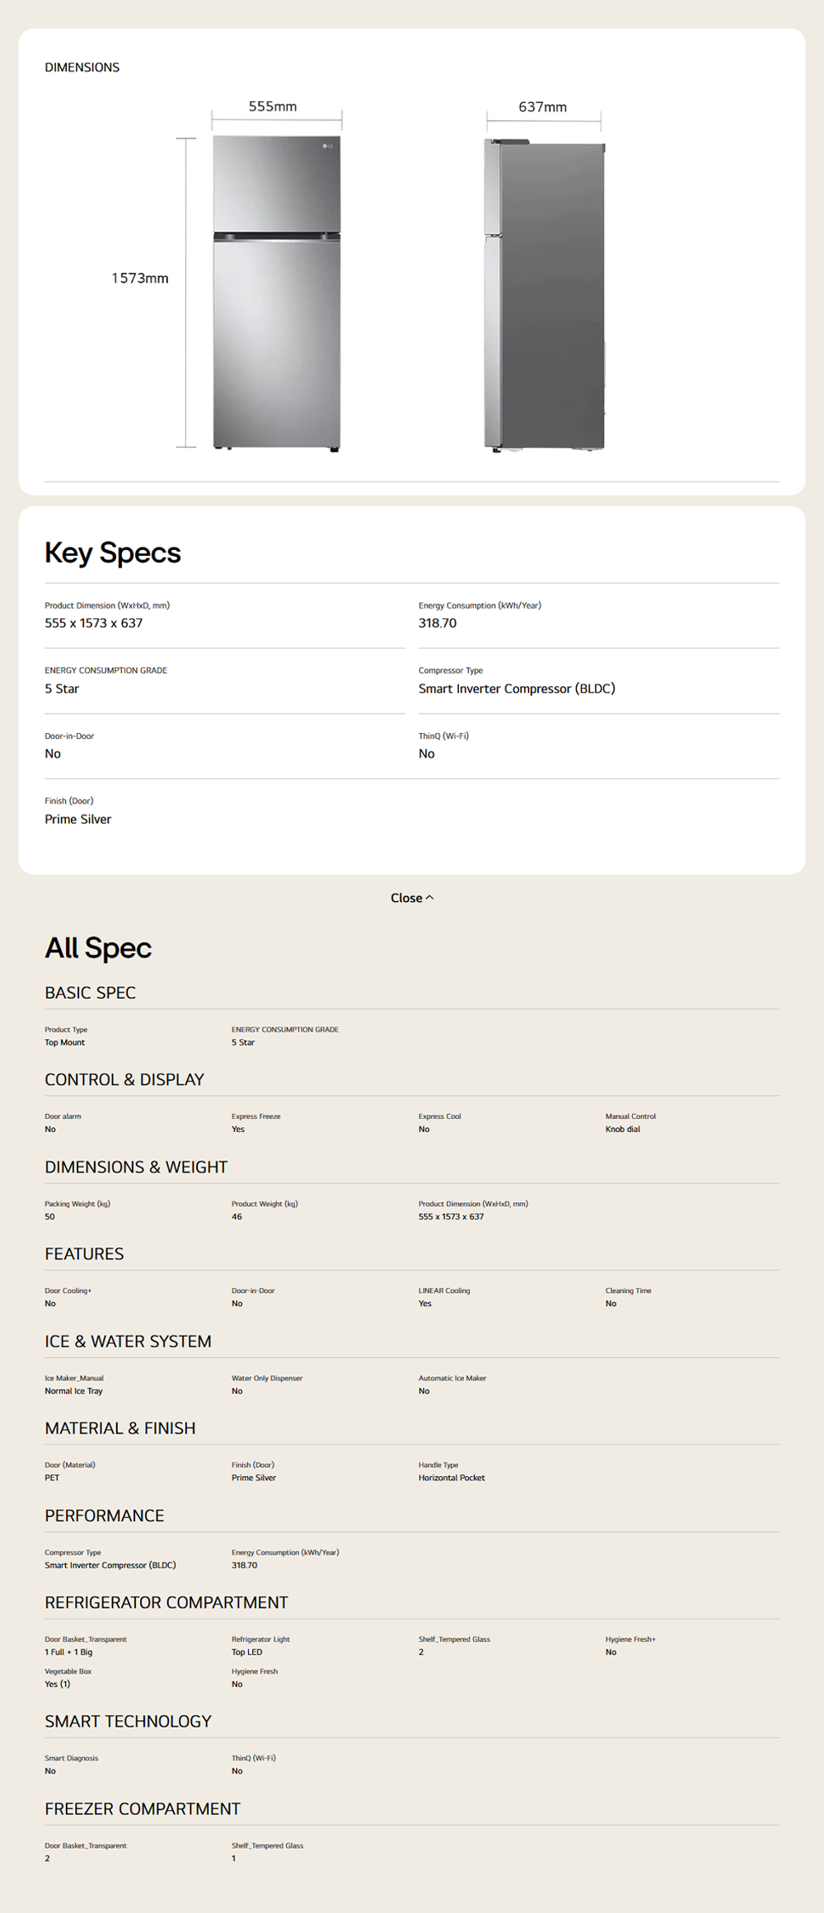Click the All Spec heading
This screenshot has width=824, height=1913.
(x=98, y=948)
